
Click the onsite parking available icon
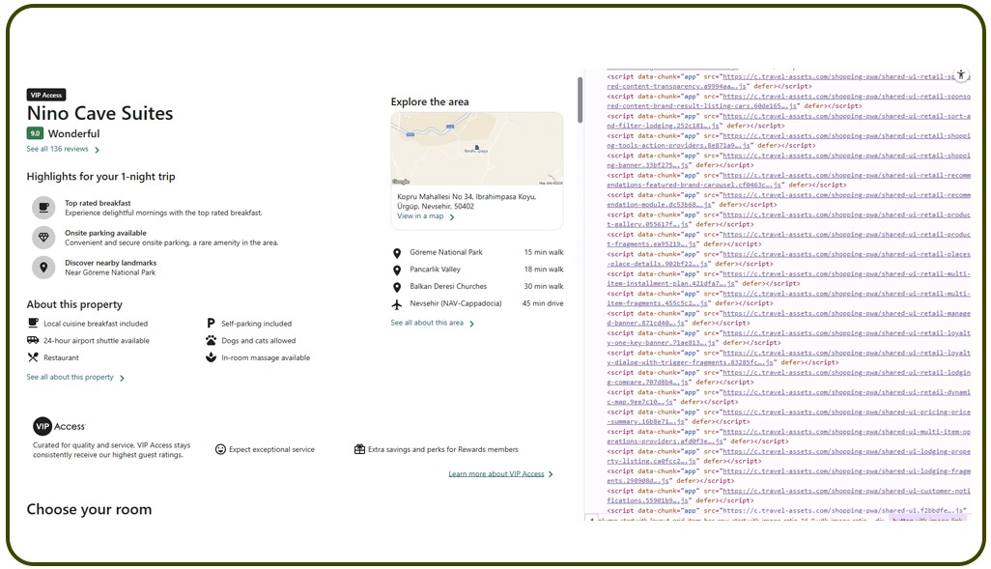[x=42, y=237]
